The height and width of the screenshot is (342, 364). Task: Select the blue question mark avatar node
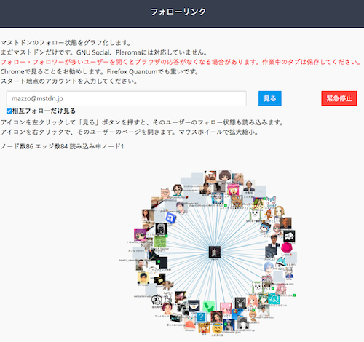tap(201, 317)
